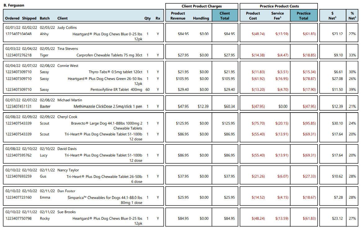
Task: Click pet name Baxter
Action: [45, 107]
